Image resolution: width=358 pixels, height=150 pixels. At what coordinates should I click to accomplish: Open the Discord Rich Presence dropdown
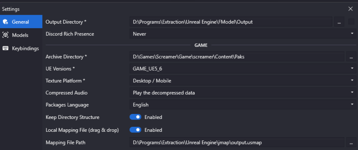[242, 34]
